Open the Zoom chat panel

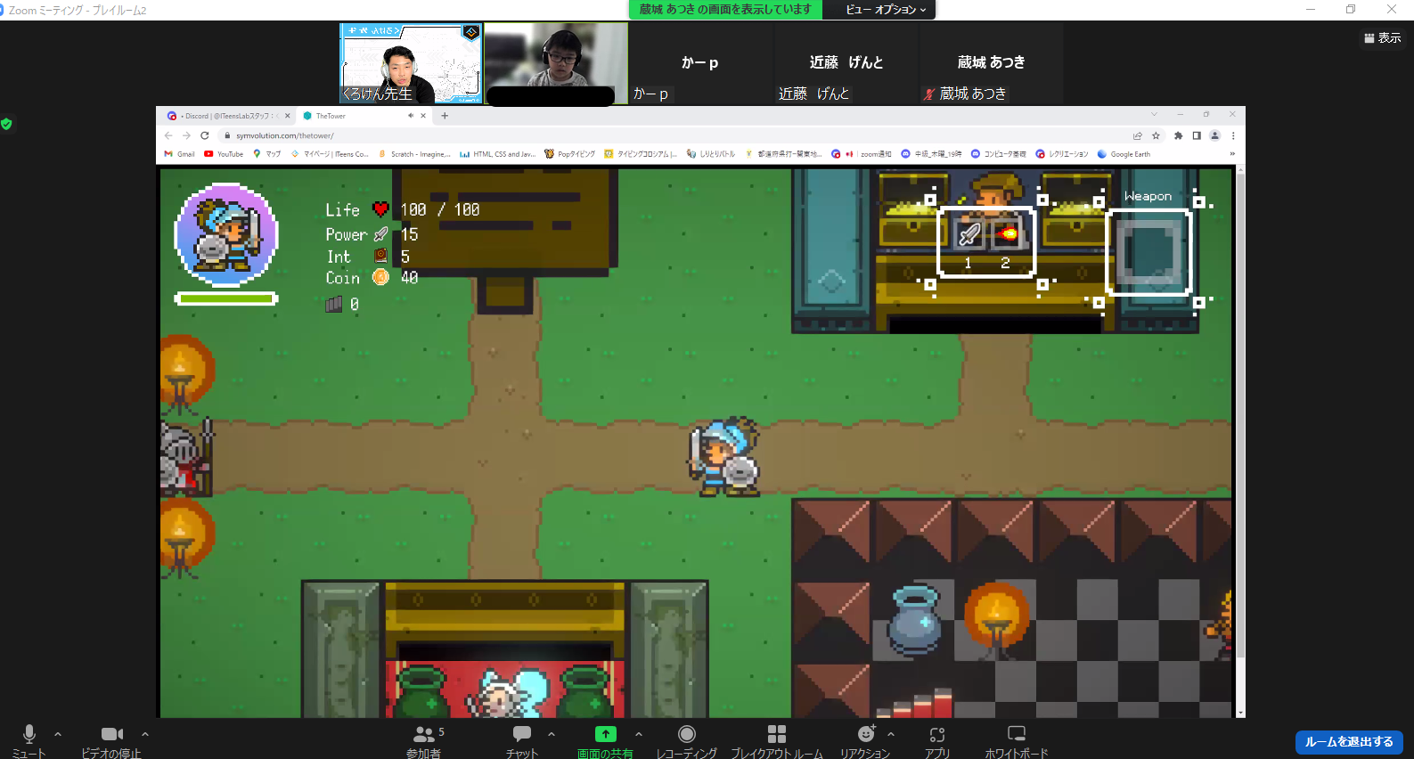[x=522, y=734]
